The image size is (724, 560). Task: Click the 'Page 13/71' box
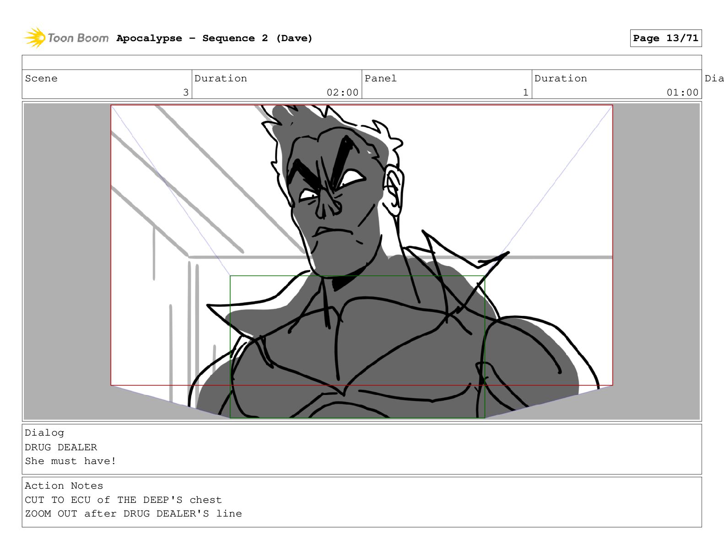pos(665,38)
